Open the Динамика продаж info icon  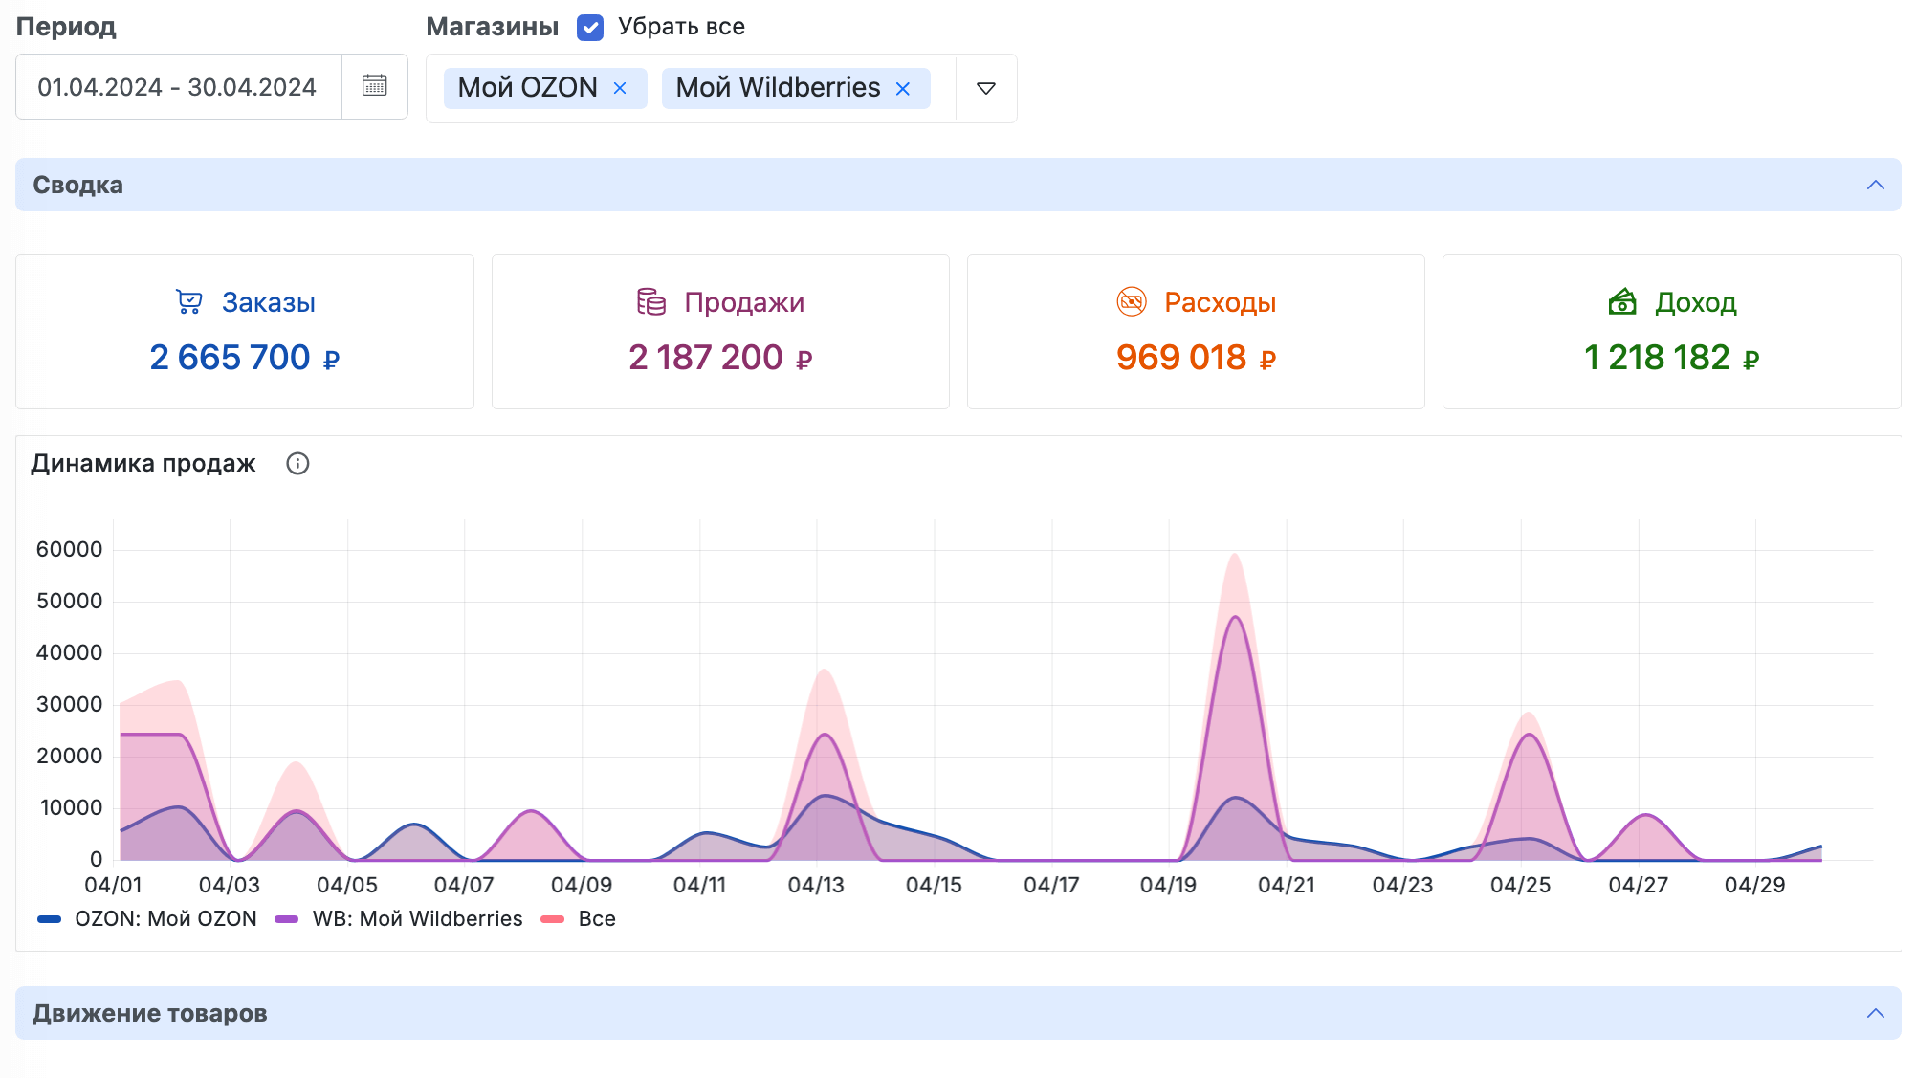[x=297, y=464]
